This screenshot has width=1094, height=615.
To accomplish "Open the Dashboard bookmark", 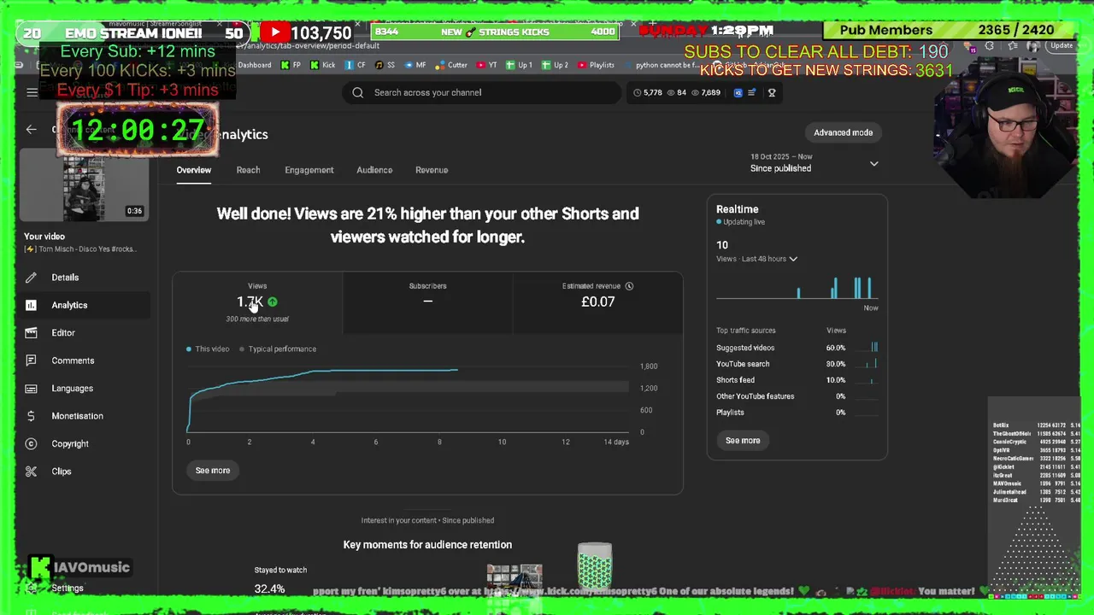I will (x=254, y=65).
